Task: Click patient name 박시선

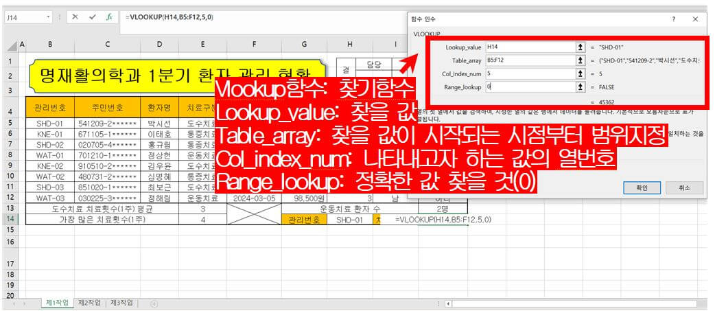Action: click(160, 124)
